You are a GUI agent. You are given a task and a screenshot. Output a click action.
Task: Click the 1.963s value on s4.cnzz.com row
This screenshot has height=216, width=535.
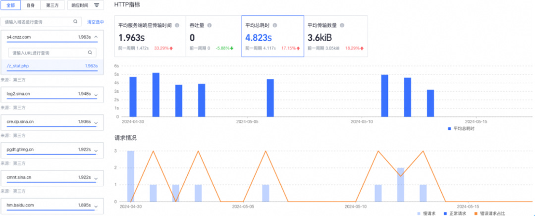84,37
